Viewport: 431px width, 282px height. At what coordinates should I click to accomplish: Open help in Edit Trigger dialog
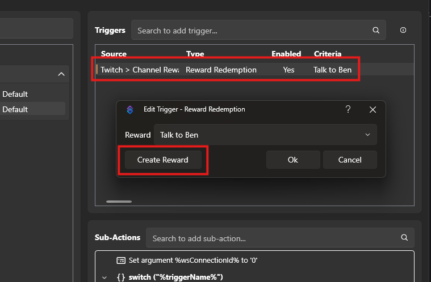pyautogui.click(x=348, y=109)
